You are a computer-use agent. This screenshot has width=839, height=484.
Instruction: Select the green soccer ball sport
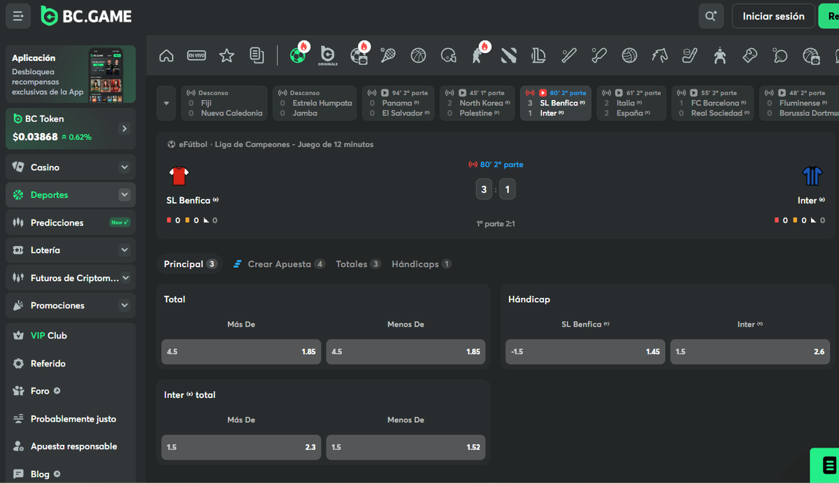[x=298, y=55]
